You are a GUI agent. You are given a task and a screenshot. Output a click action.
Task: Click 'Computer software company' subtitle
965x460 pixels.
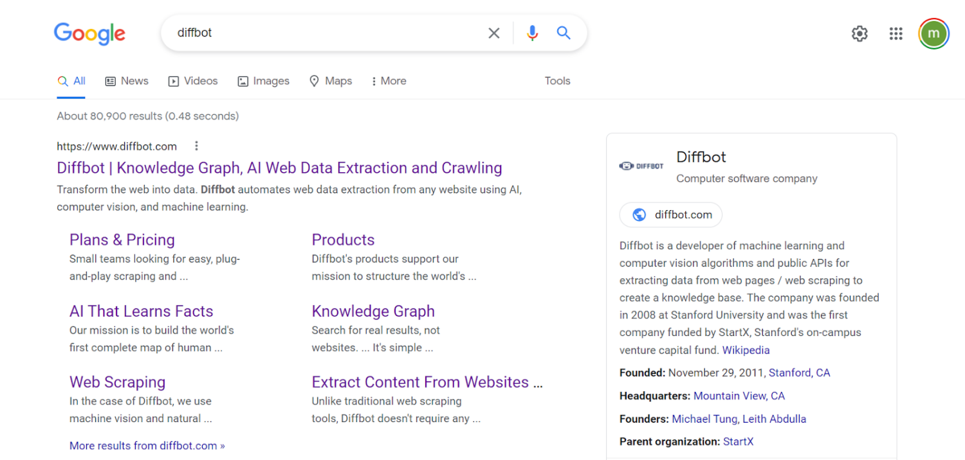click(x=747, y=179)
